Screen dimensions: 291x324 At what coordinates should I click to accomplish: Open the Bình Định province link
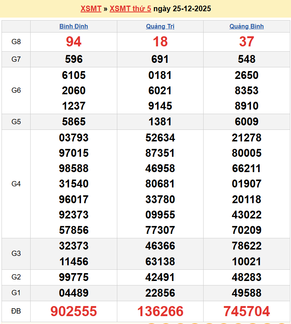point(74,26)
